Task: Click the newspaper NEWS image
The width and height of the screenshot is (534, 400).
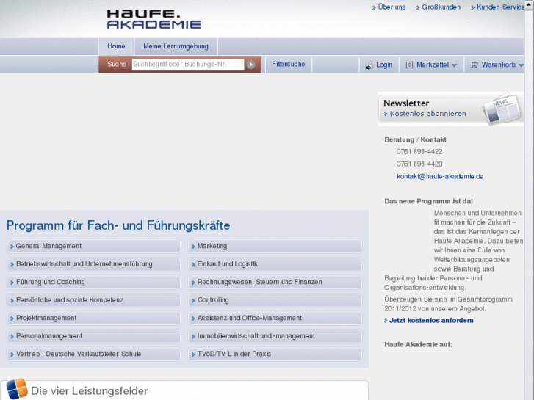Action: [501, 109]
